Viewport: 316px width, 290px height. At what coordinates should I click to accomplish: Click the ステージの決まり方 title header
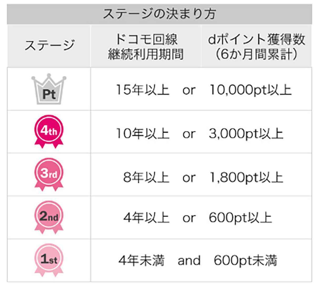click(x=159, y=14)
